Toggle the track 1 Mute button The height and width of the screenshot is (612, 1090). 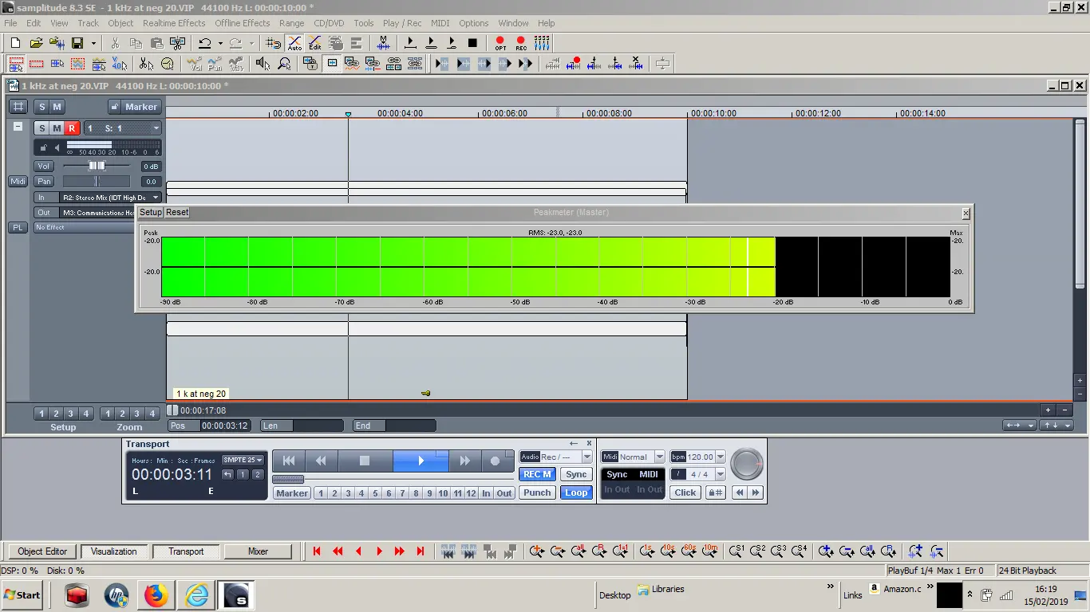click(57, 128)
